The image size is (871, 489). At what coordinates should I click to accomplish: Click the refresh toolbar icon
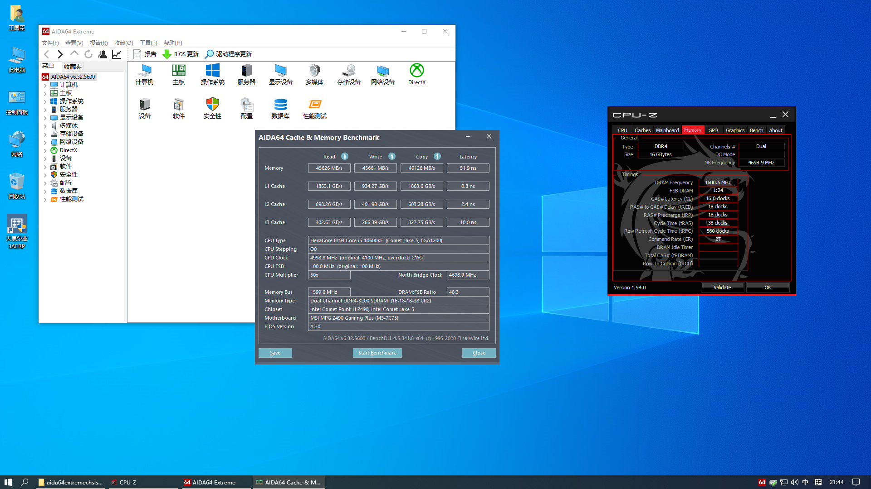pos(88,54)
